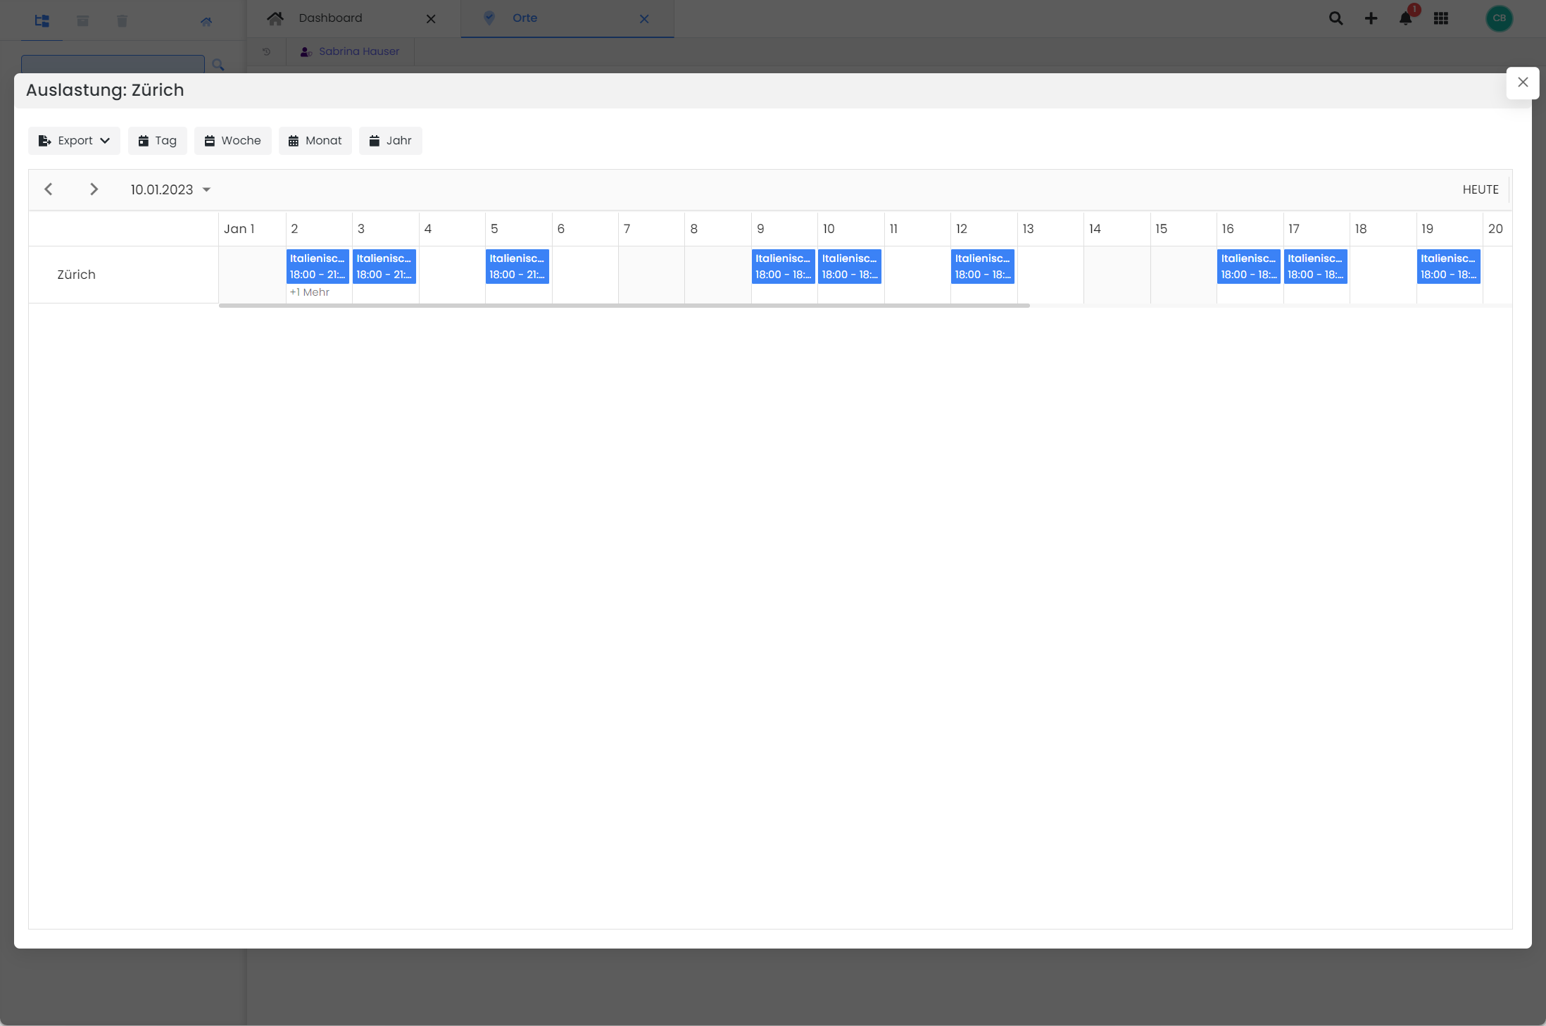Click the CB user avatar
1546x1026 pixels.
coord(1499,19)
